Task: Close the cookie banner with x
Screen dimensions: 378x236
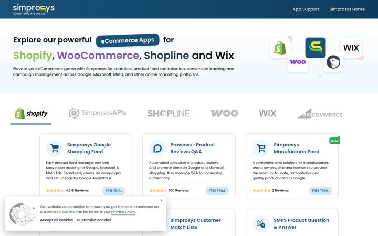Action: pyautogui.click(x=161, y=200)
